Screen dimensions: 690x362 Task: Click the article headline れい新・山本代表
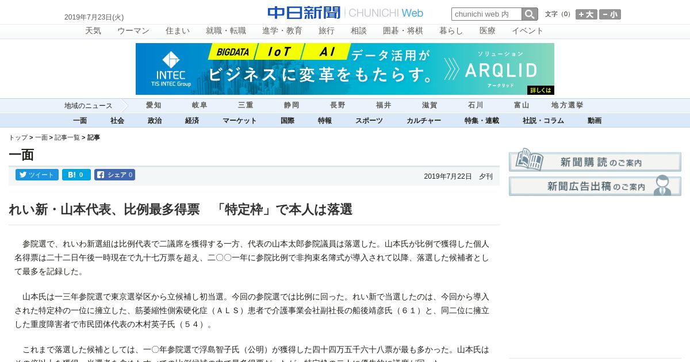click(181, 210)
